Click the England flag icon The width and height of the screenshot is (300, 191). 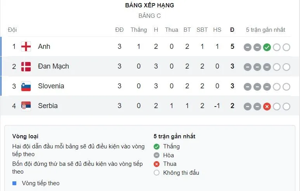26,46
